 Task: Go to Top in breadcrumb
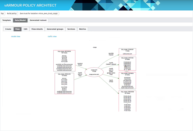[x=2, y=13]
